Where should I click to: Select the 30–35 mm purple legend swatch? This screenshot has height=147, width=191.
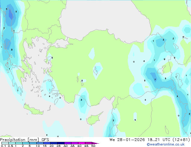(x=68, y=143)
